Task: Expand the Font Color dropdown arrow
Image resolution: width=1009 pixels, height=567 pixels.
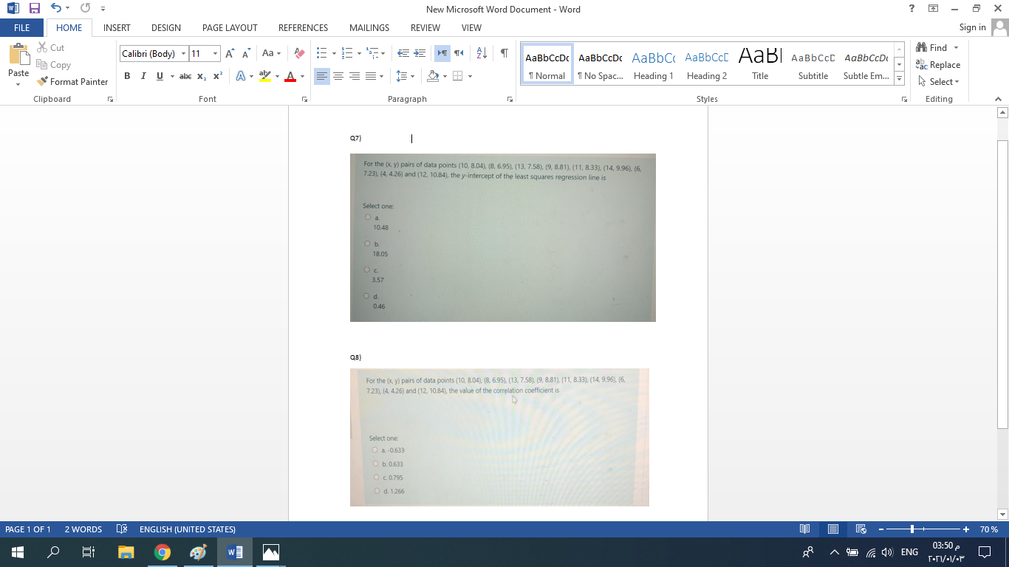Action: (x=303, y=75)
